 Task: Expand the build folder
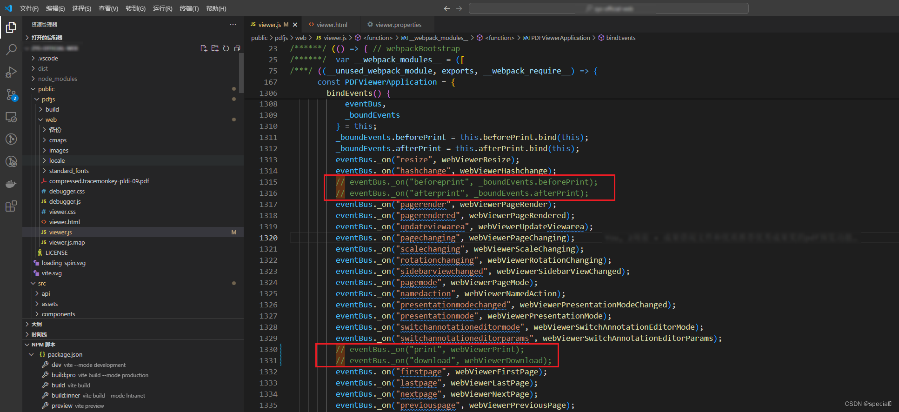[x=133, y=110]
